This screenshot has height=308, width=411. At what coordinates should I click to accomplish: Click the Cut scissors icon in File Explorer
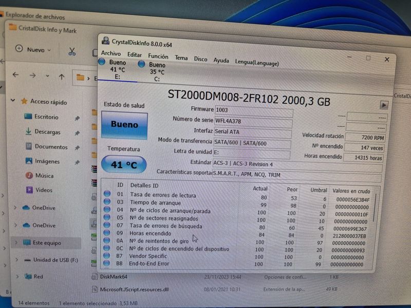coord(72,51)
